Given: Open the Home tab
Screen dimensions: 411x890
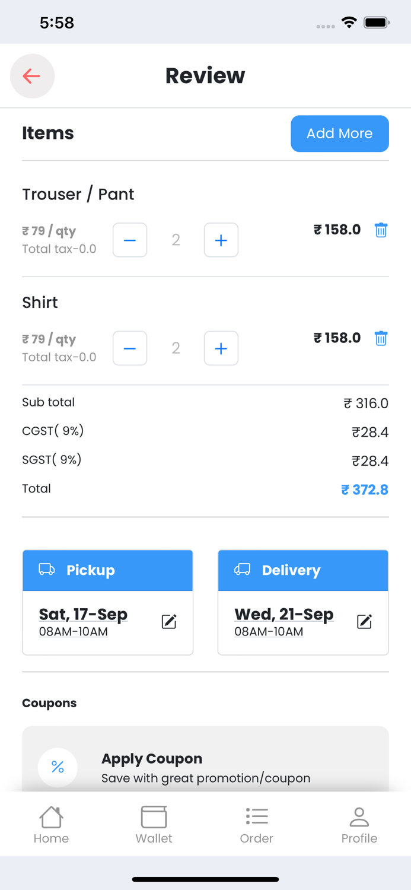Looking at the screenshot, I should pyautogui.click(x=51, y=825).
